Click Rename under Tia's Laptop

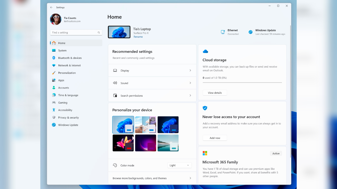tap(138, 37)
